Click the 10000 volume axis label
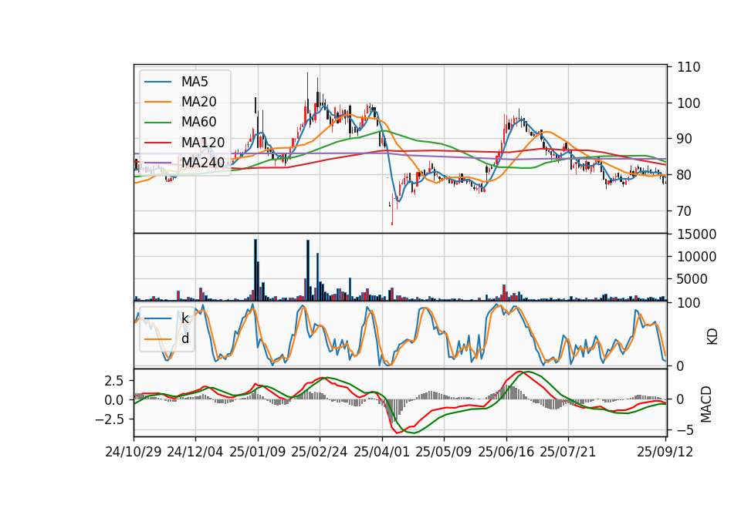Image resolution: width=741 pixels, height=532 pixels. click(x=697, y=257)
